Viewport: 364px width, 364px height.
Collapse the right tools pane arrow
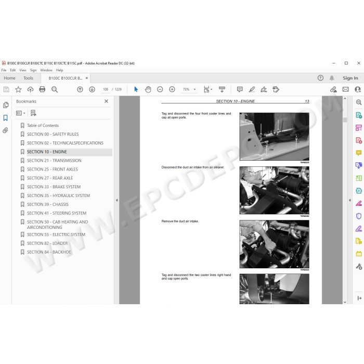[x=350, y=200]
